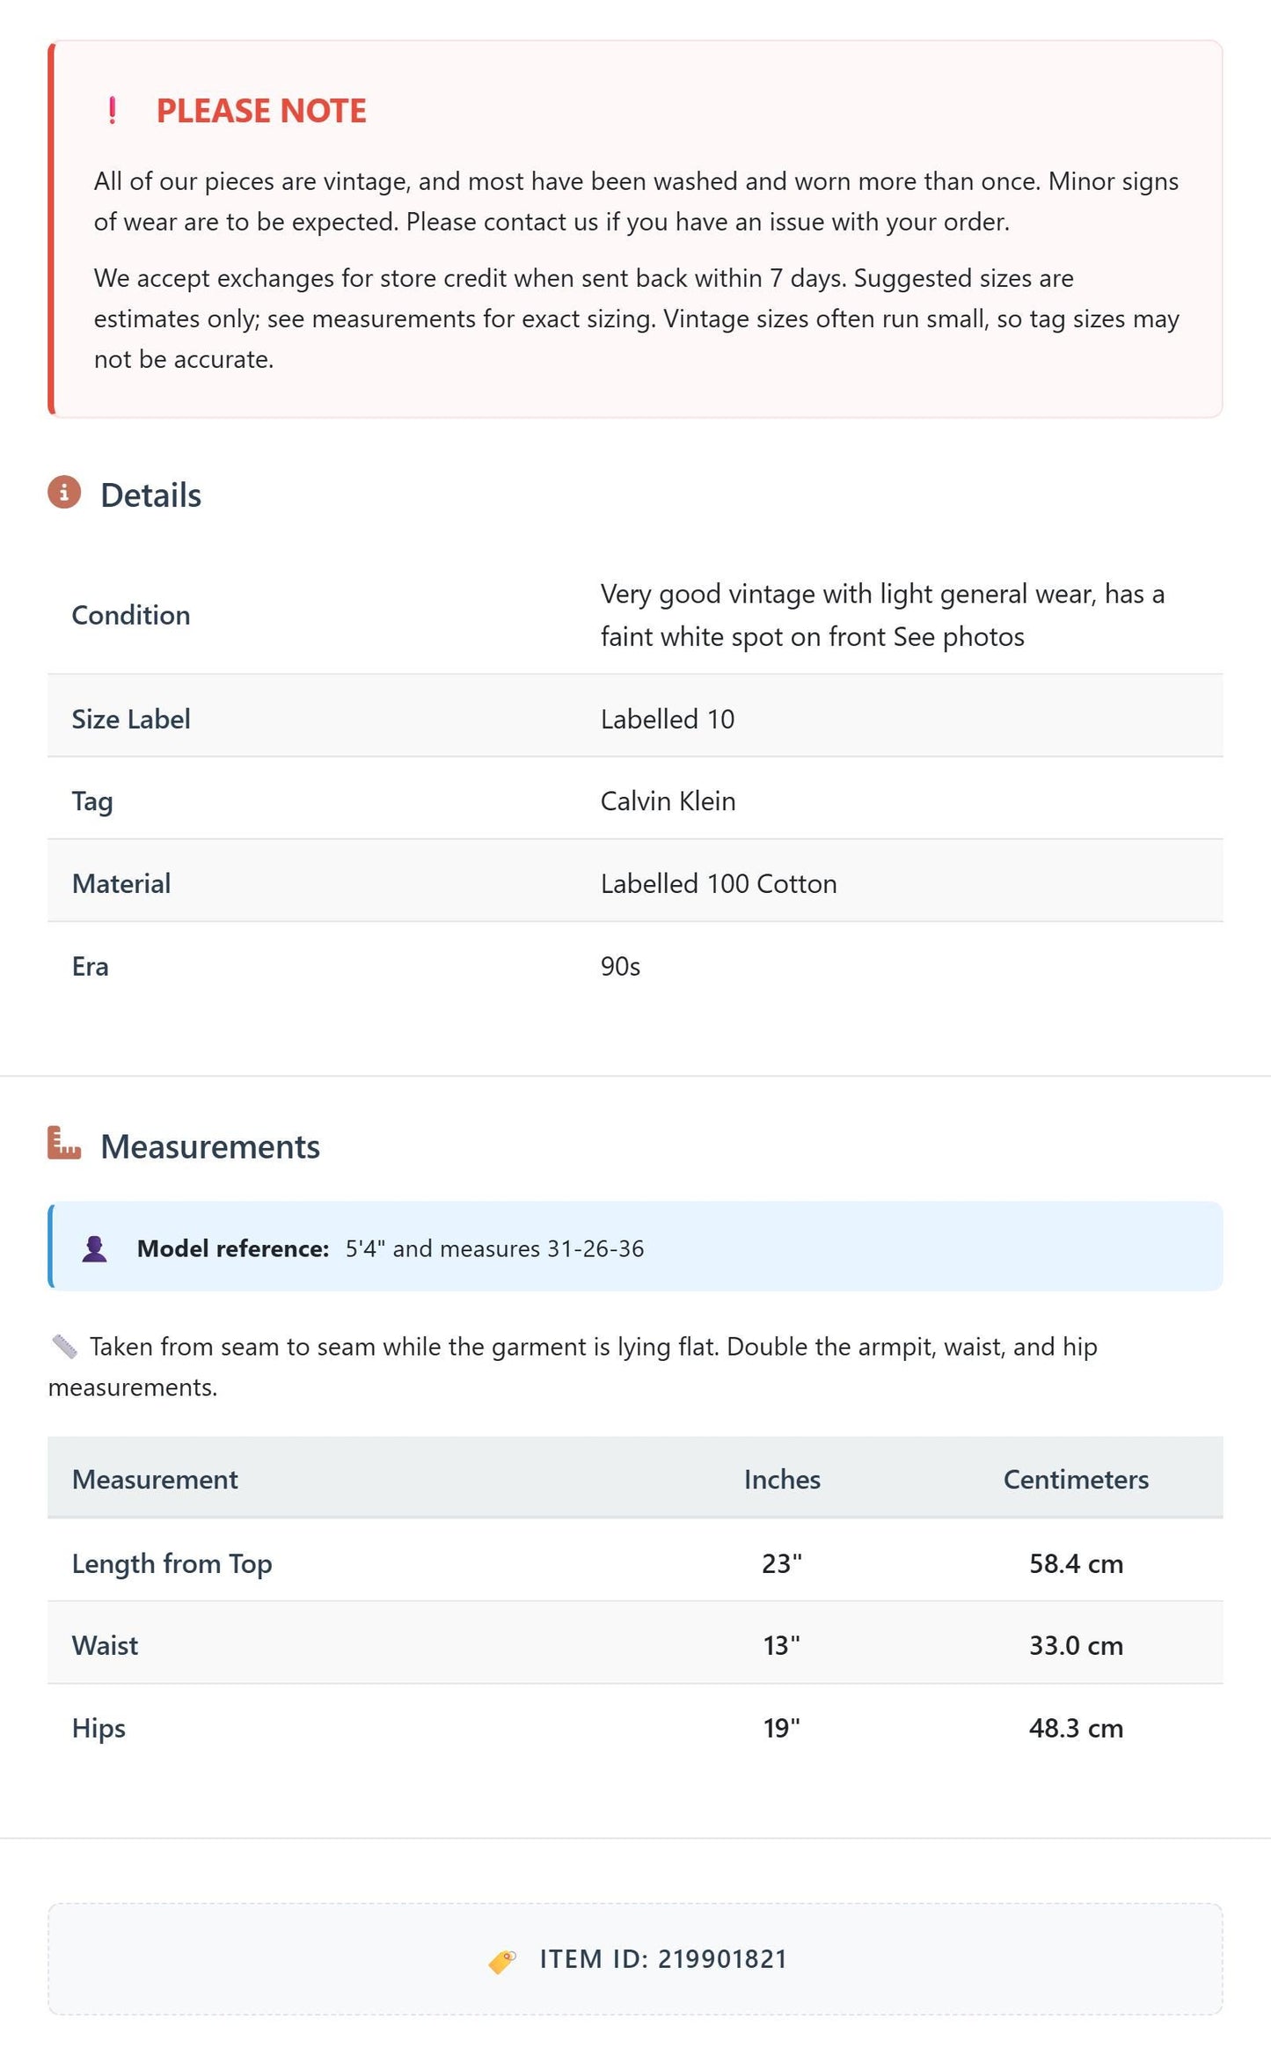Click the 90s era value
Screen dimensions: 1271x2056
(620, 966)
